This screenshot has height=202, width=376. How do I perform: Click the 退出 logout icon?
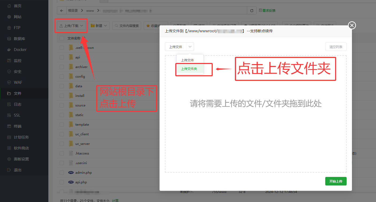coord(9,170)
